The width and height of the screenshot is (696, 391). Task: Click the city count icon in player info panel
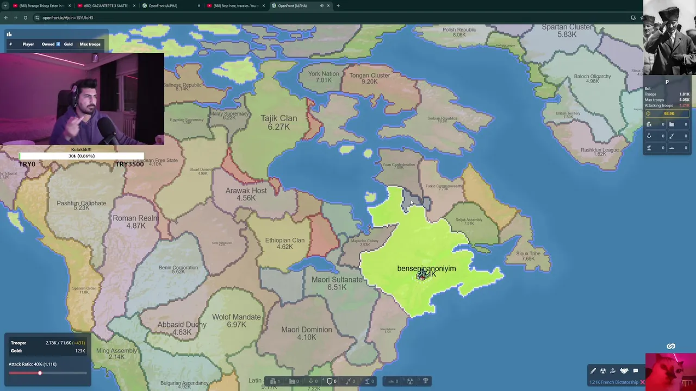coord(649,124)
